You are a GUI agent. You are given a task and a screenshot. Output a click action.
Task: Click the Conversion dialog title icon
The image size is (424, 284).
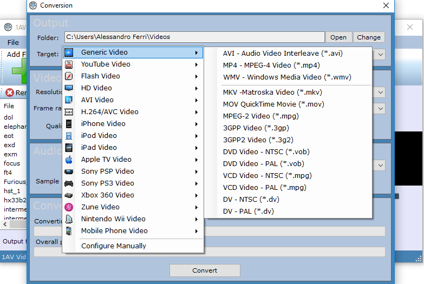33,5
